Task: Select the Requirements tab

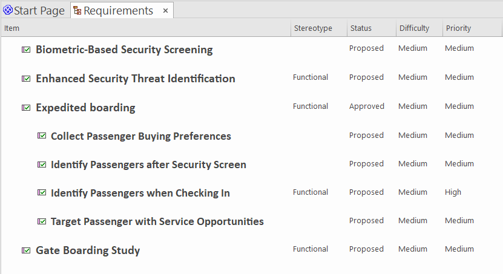Action: [x=118, y=10]
